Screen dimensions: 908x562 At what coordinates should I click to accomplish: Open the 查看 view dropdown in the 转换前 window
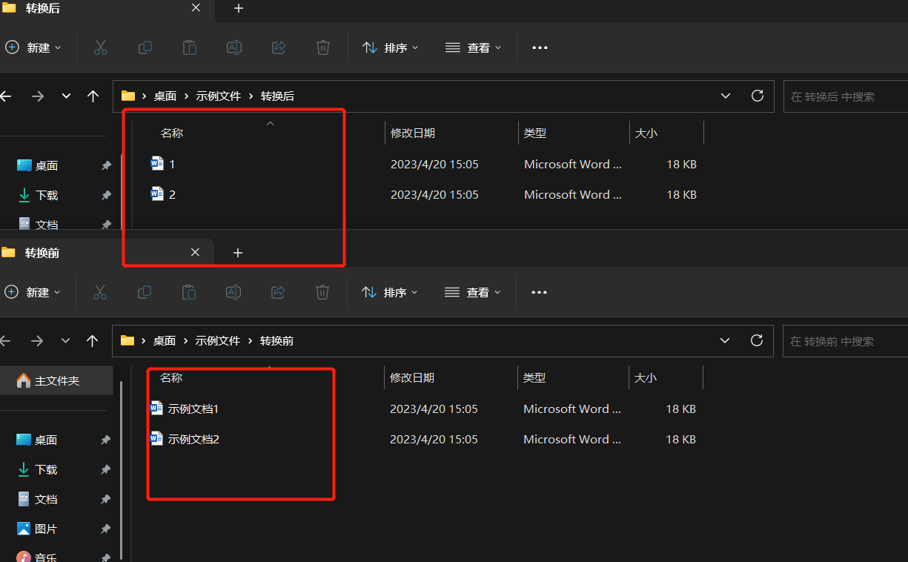[x=473, y=292]
